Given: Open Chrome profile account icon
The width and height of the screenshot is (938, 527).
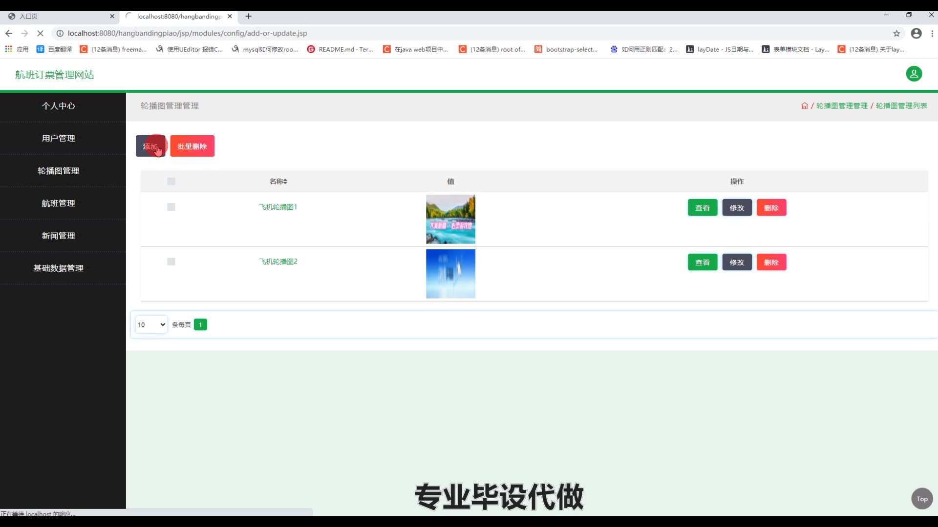Looking at the screenshot, I should 916,33.
